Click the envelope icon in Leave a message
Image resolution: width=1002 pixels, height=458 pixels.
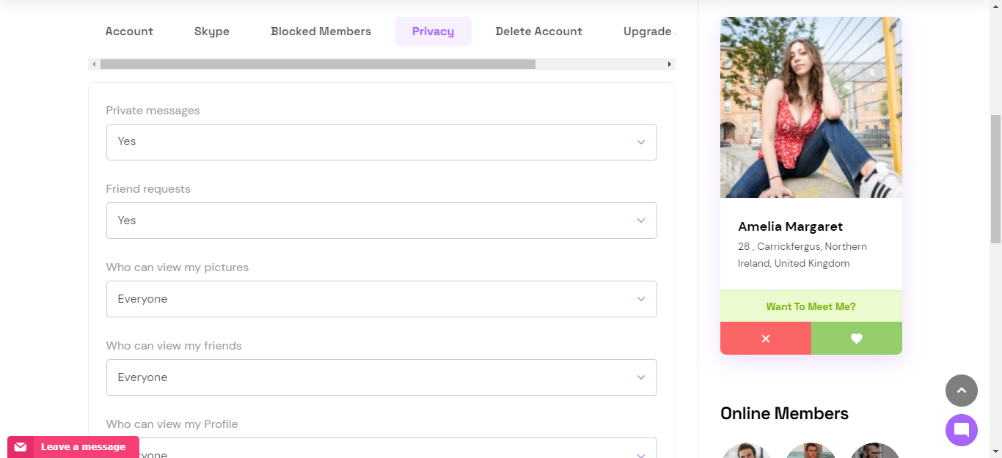tap(21, 447)
